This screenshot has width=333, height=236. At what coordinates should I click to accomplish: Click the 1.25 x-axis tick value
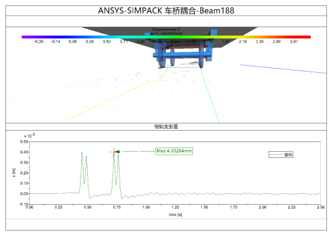click(x=175, y=207)
